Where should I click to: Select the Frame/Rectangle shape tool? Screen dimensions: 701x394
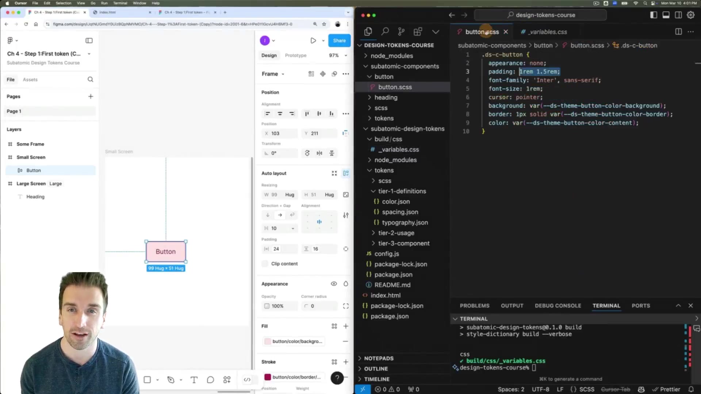(x=147, y=380)
